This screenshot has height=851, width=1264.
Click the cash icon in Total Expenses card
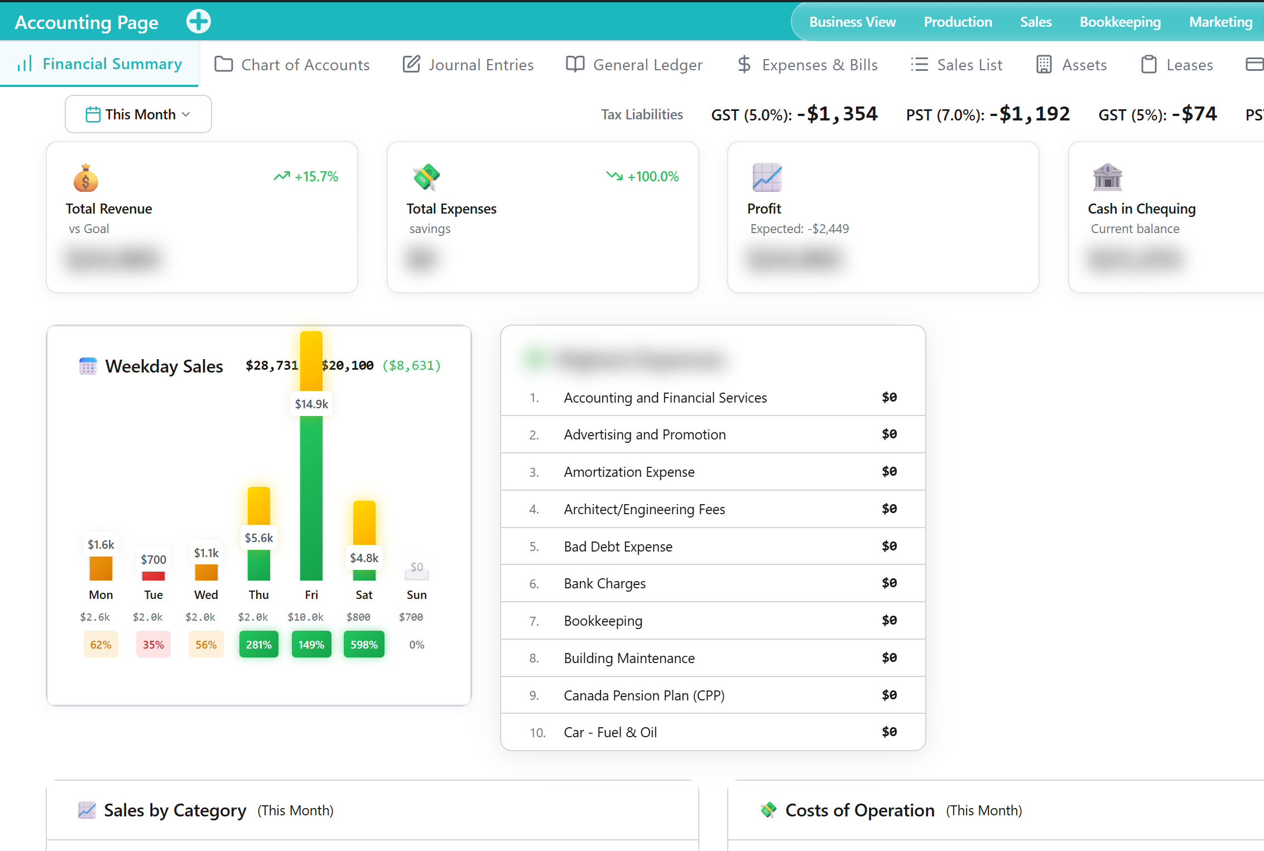[x=426, y=177]
